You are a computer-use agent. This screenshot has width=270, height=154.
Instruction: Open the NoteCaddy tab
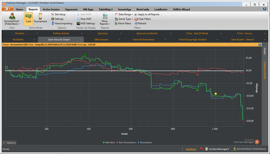click(x=143, y=10)
